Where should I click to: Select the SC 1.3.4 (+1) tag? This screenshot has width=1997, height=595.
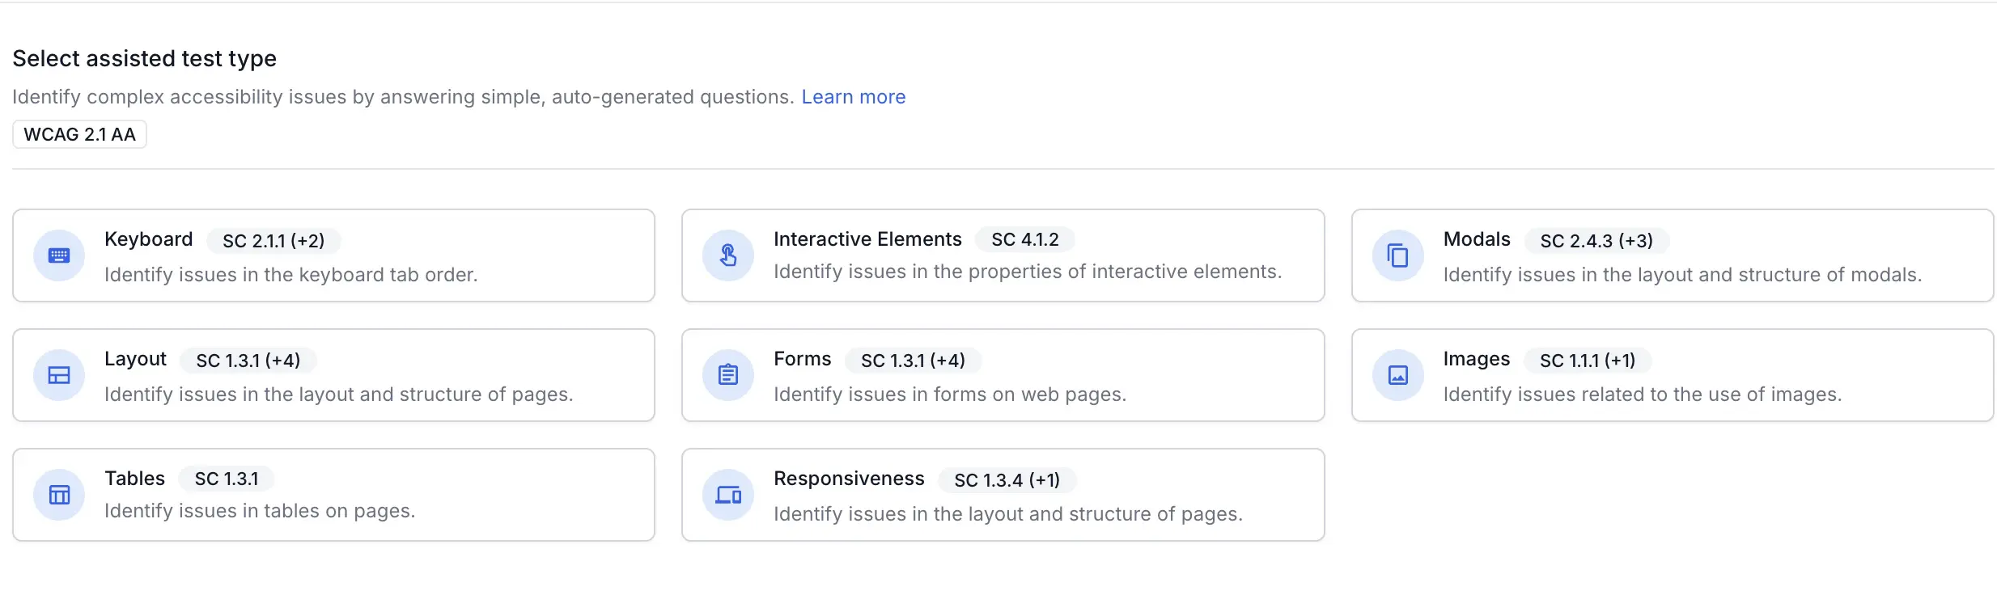1007,480
